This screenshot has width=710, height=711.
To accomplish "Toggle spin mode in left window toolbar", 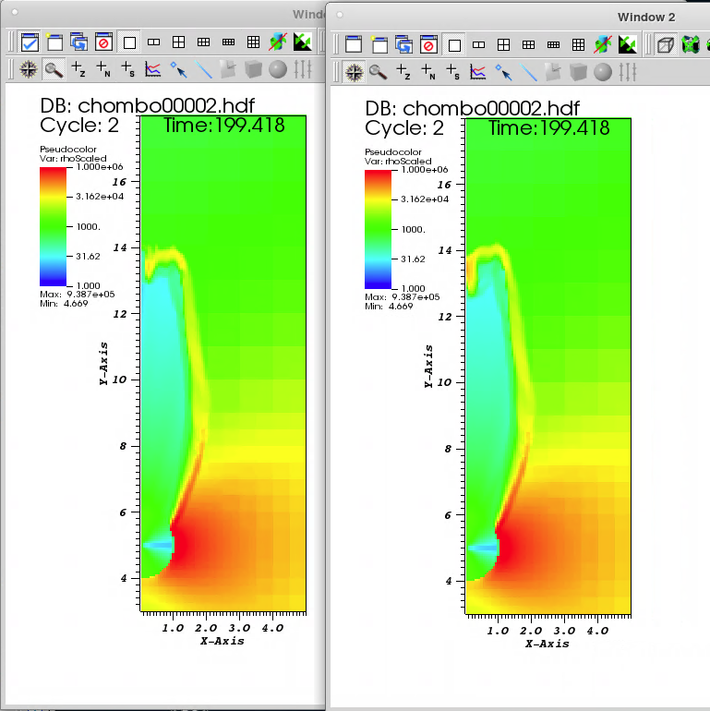I will click(278, 42).
